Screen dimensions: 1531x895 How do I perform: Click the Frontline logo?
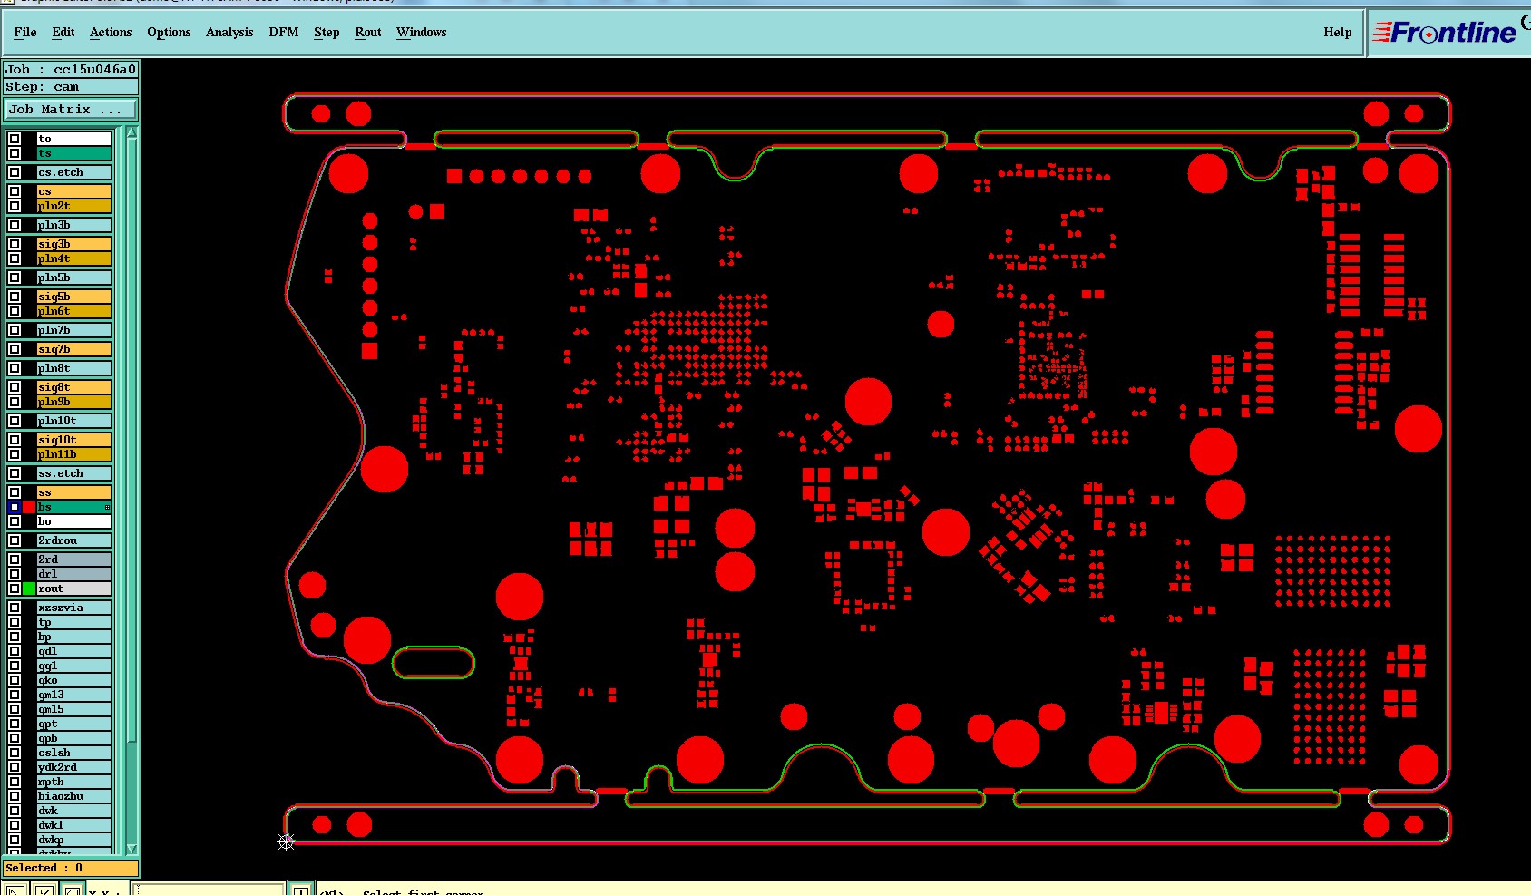pos(1447,33)
